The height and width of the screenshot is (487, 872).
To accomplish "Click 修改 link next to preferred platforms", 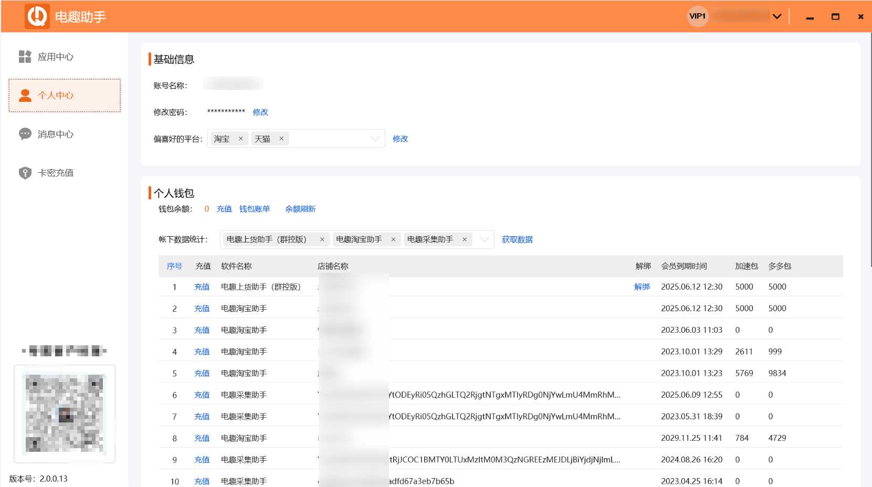I will click(400, 139).
